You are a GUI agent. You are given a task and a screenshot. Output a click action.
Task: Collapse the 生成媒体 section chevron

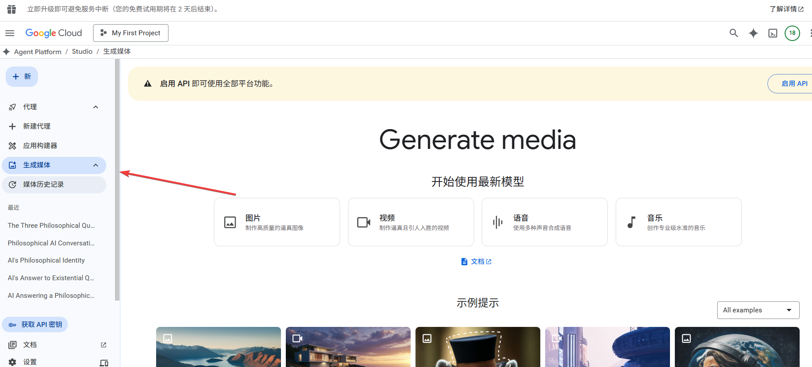tap(96, 165)
